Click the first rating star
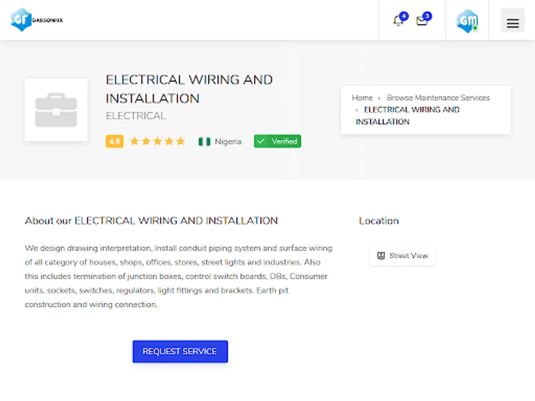The height and width of the screenshot is (401, 535). [x=135, y=141]
